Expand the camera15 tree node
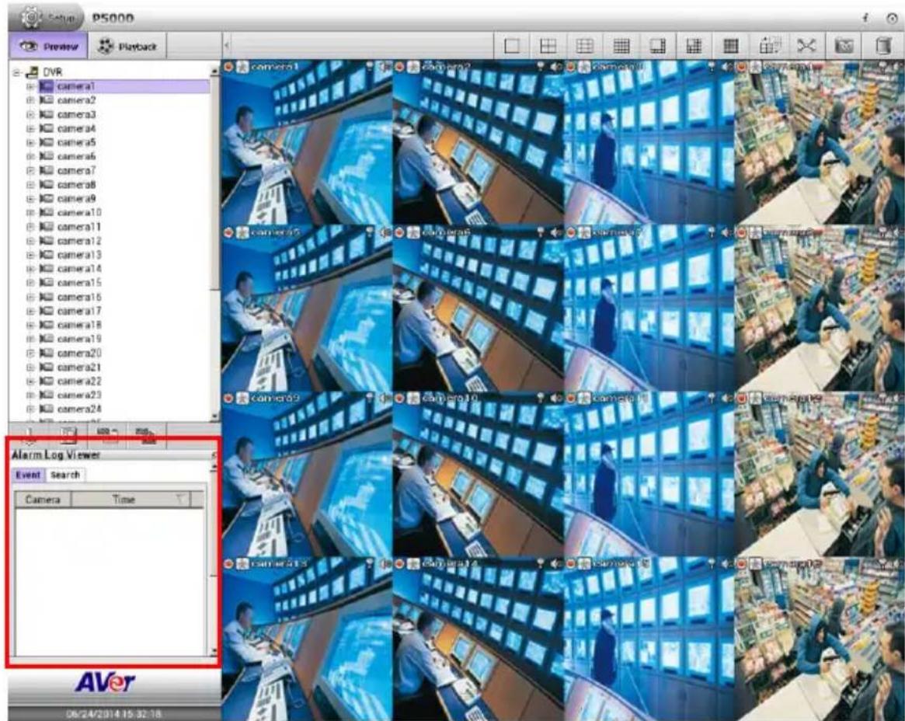This screenshot has width=905, height=721. coord(30,283)
